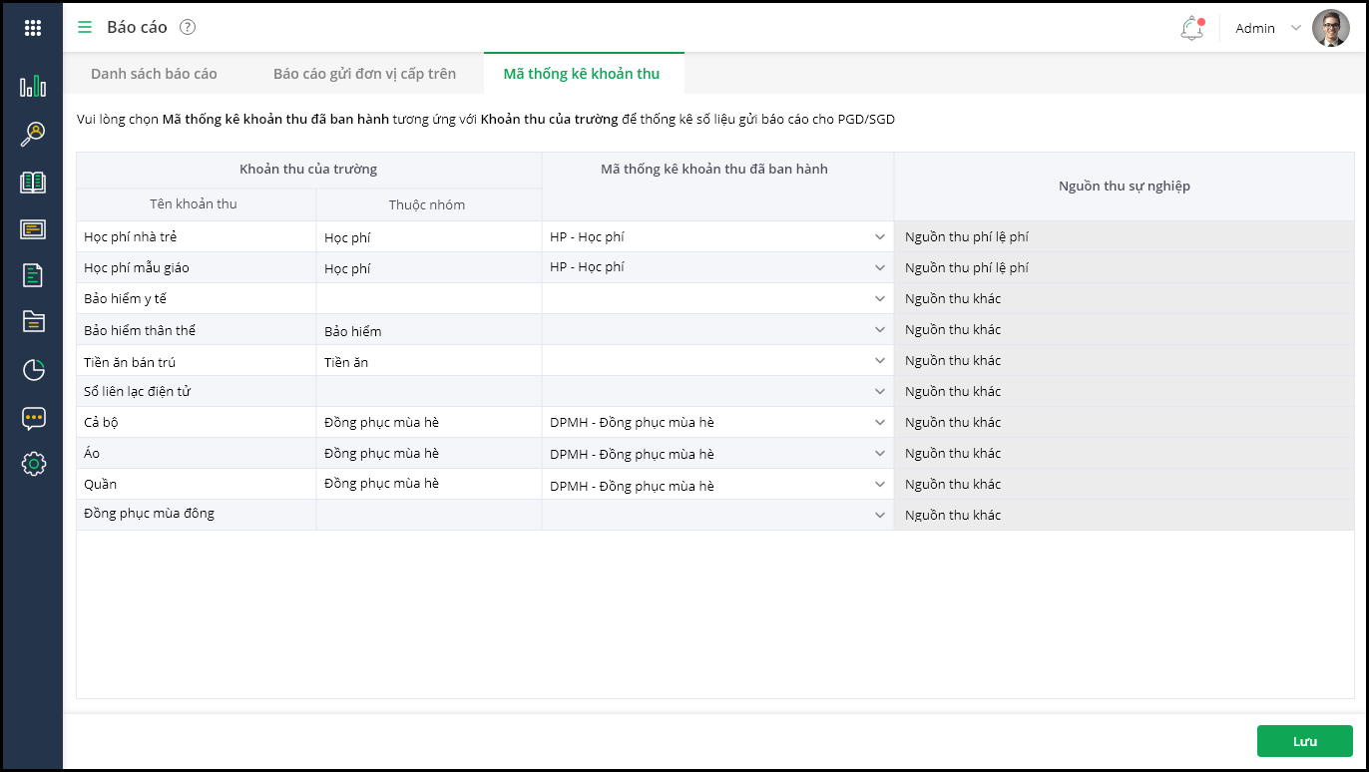This screenshot has width=1369, height=772.
Task: Click the person search sidebar icon
Action: click(x=33, y=135)
